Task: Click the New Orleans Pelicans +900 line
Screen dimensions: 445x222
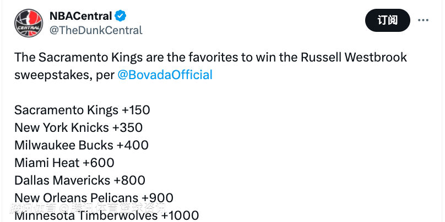Action: pos(94,198)
